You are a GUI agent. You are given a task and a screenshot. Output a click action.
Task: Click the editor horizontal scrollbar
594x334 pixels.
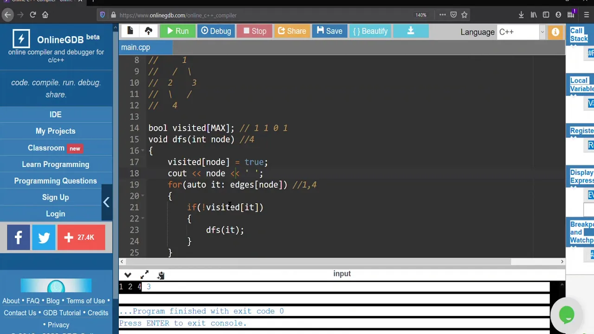click(x=318, y=262)
